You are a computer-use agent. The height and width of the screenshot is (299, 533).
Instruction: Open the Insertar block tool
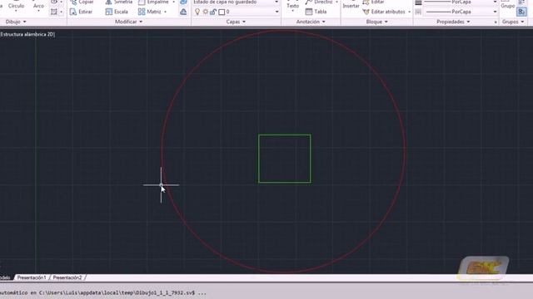351,6
